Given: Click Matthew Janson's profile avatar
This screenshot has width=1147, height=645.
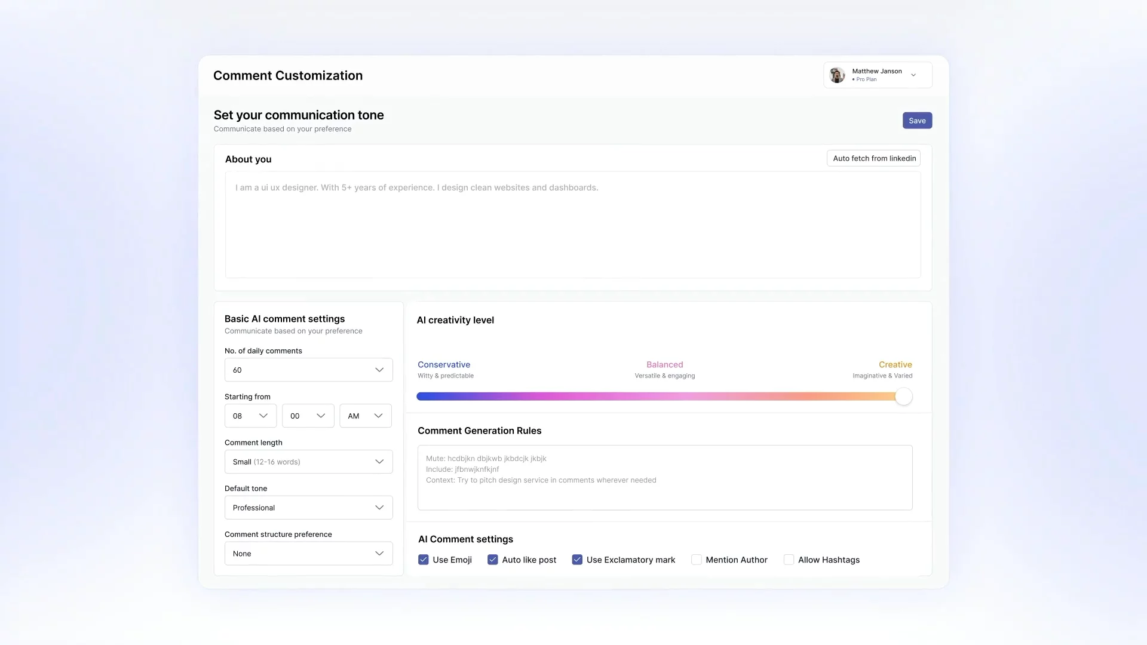Looking at the screenshot, I should click(x=838, y=75).
